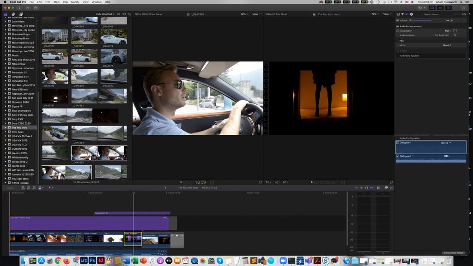Open the graphic equalizer editor for Equalization
This screenshot has height=266, width=473.
[455, 30]
